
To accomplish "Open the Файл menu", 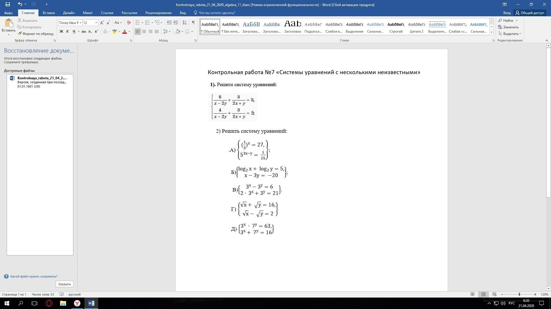I will click(x=8, y=13).
